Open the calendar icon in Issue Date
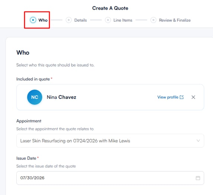Viewport: 213px width, 195px height. (198, 178)
